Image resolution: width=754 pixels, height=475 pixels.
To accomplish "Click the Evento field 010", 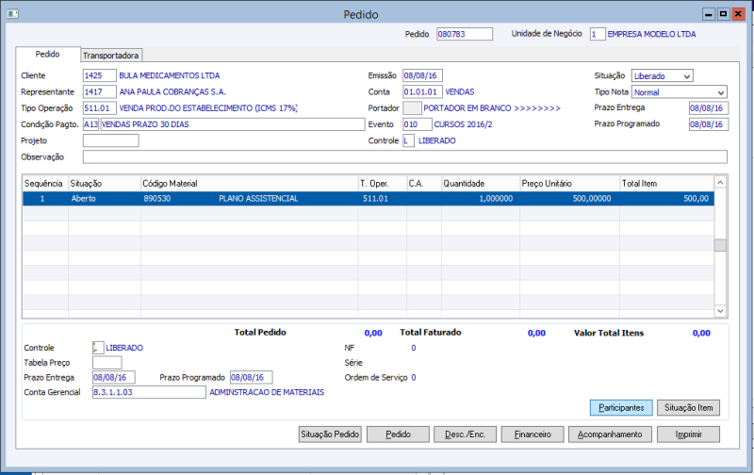I will click(417, 124).
